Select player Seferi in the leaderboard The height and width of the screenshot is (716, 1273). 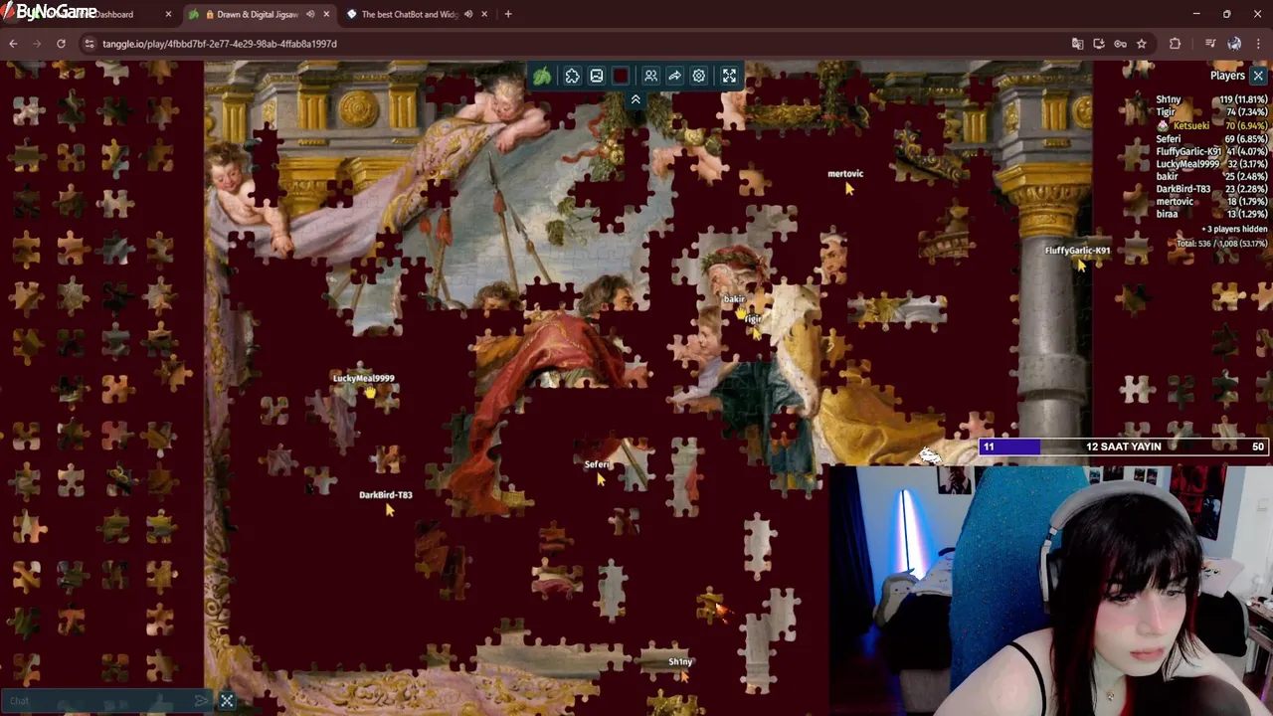tap(1211, 138)
